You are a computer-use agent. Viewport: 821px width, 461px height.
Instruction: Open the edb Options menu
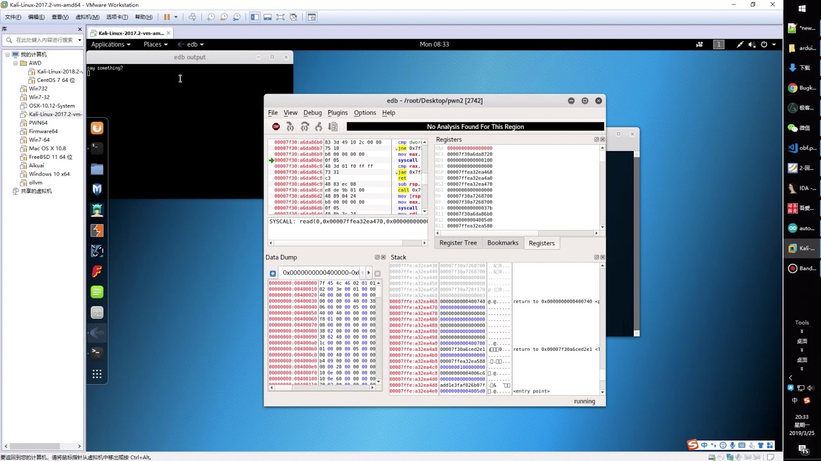coord(365,113)
